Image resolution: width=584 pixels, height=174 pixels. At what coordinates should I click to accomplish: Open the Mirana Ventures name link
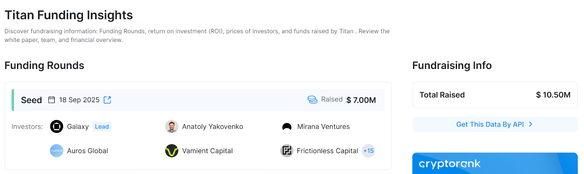click(x=323, y=127)
